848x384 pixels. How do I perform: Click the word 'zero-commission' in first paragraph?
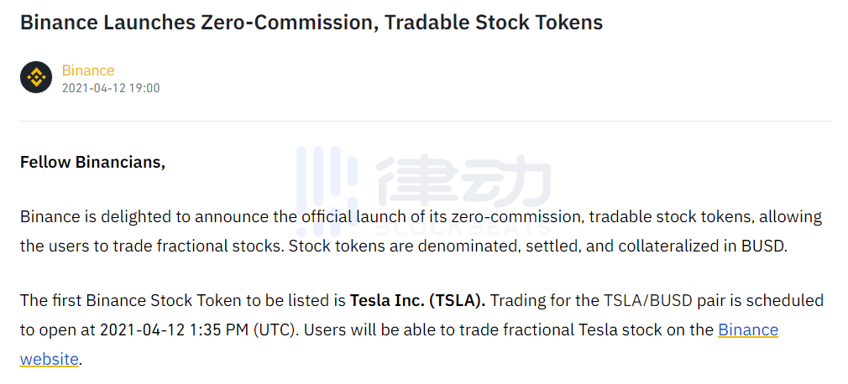[x=517, y=217]
